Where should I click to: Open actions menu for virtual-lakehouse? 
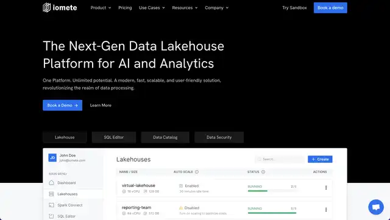click(x=326, y=188)
